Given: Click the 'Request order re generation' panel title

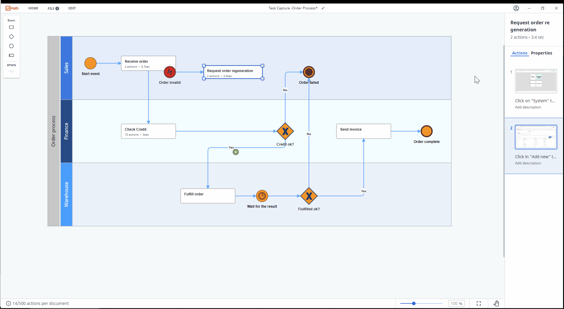Looking at the screenshot, I should [530, 26].
